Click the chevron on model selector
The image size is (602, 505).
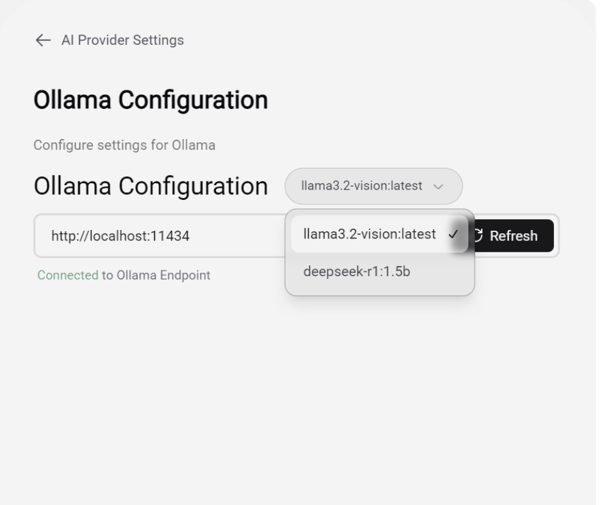click(x=439, y=186)
